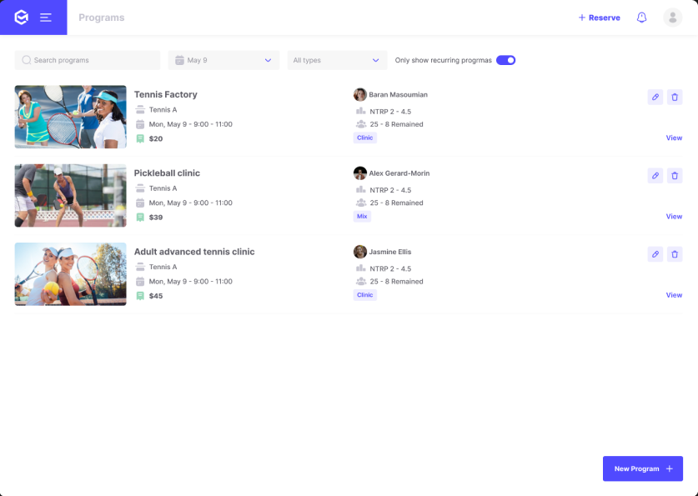Select the Clinic badge on Tennis Factory
This screenshot has width=698, height=496.
click(x=364, y=138)
